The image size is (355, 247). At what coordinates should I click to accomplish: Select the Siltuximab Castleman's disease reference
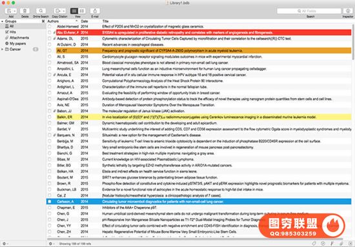click(199, 135)
